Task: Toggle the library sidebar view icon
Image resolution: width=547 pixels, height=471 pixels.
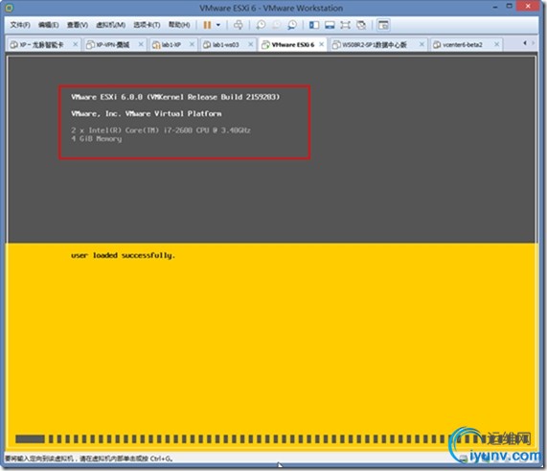Action: (x=314, y=25)
